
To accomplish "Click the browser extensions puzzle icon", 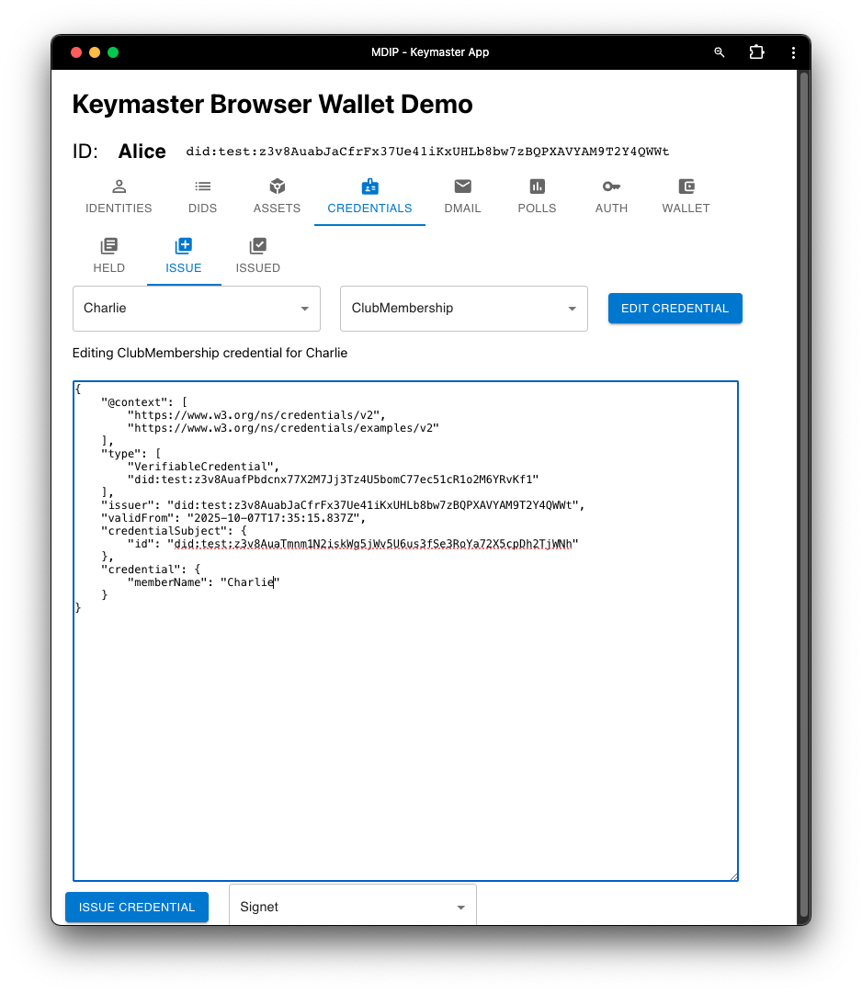I will [x=756, y=52].
